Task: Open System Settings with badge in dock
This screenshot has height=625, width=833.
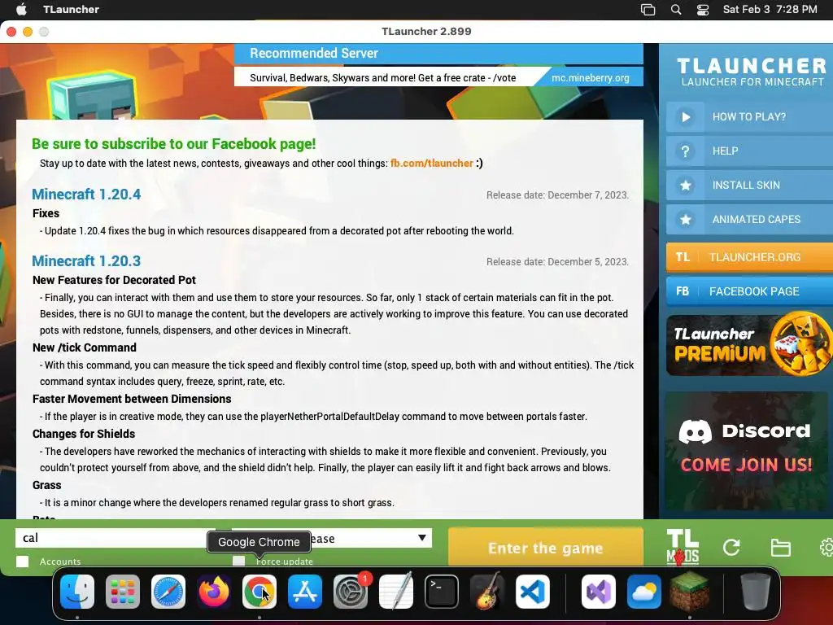Action: 351,592
